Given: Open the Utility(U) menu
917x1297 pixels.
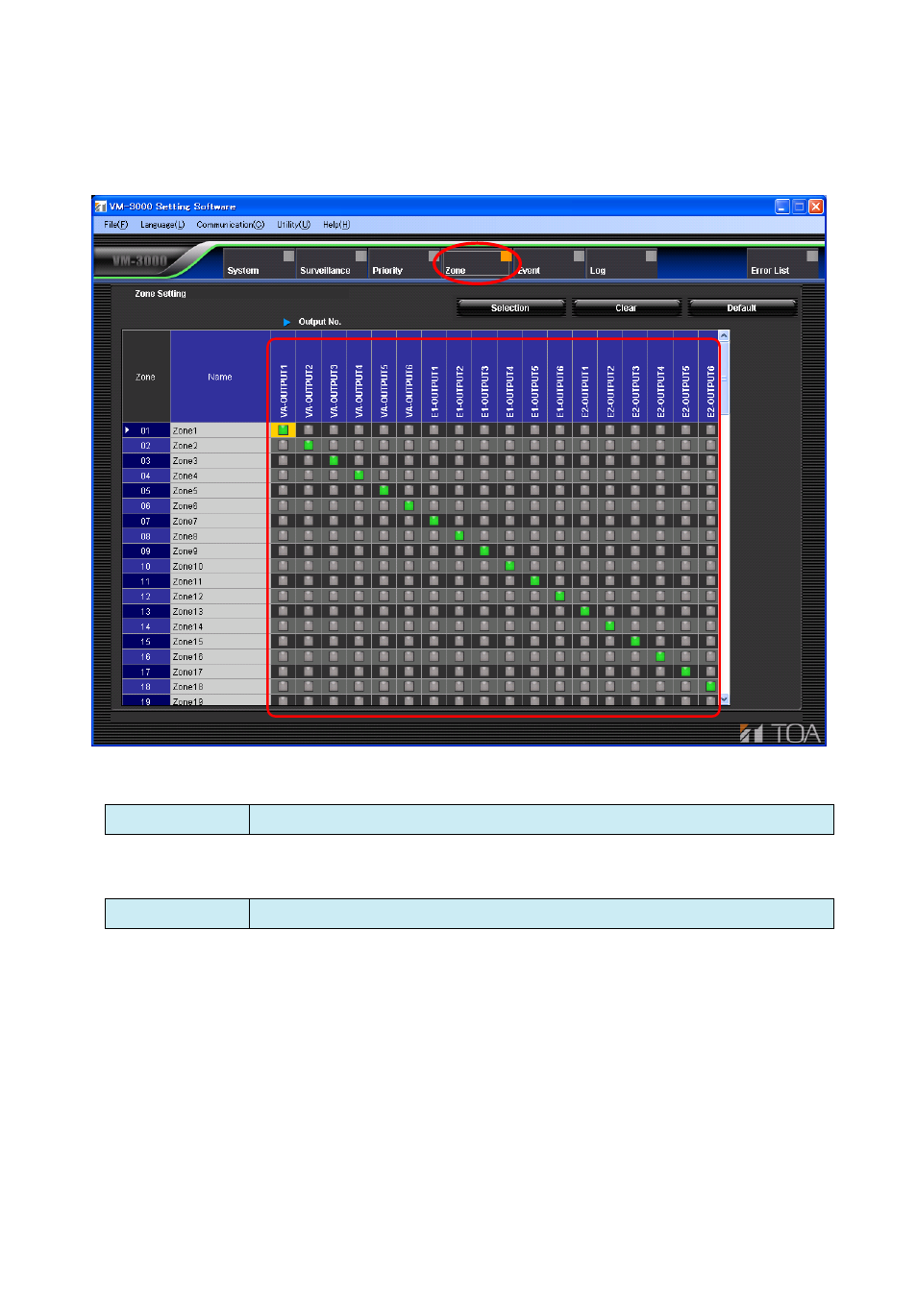Looking at the screenshot, I should point(293,225).
